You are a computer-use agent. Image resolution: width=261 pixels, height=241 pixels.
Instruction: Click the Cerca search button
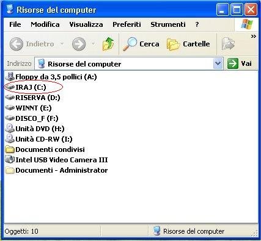141,44
